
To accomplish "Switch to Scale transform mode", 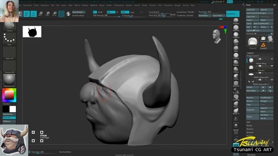I will pos(47,14).
